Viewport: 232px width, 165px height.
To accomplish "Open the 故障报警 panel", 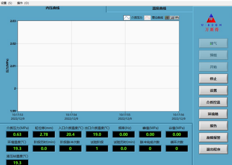I will (x=213, y=138).
